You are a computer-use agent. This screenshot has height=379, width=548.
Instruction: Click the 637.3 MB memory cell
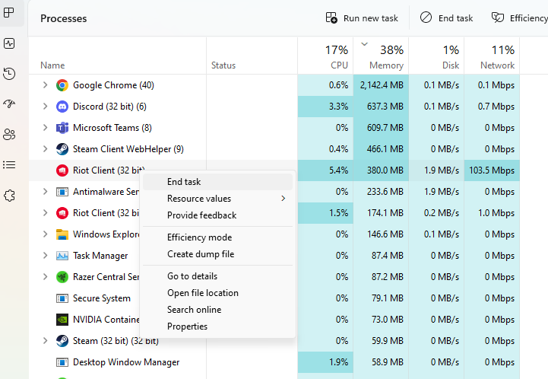(x=381, y=107)
